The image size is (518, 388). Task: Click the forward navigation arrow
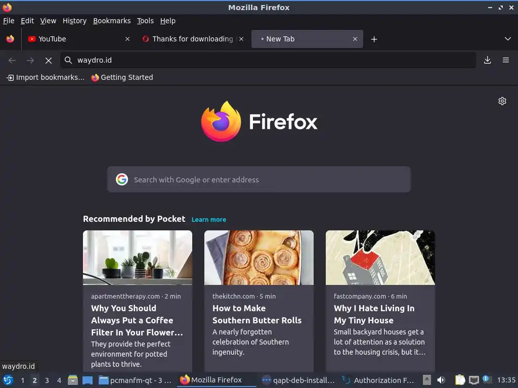point(30,61)
